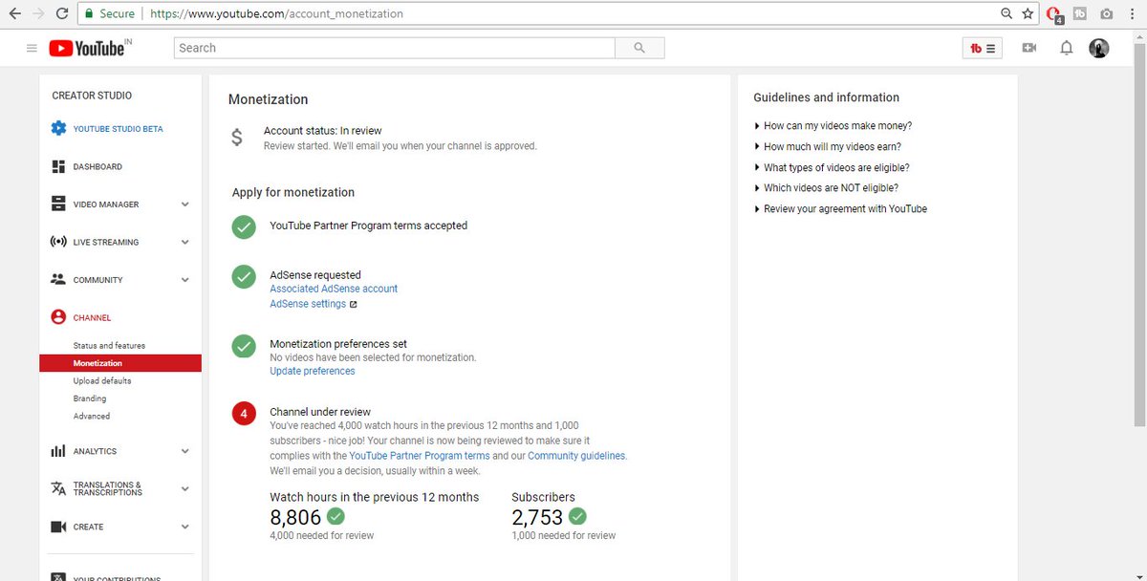The height and width of the screenshot is (581, 1147).
Task: Click the red step 4 circle
Action: [244, 414]
